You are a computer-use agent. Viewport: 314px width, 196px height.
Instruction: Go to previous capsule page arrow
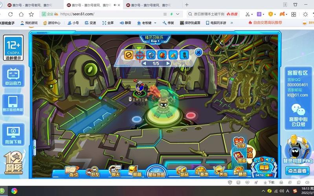144,64
